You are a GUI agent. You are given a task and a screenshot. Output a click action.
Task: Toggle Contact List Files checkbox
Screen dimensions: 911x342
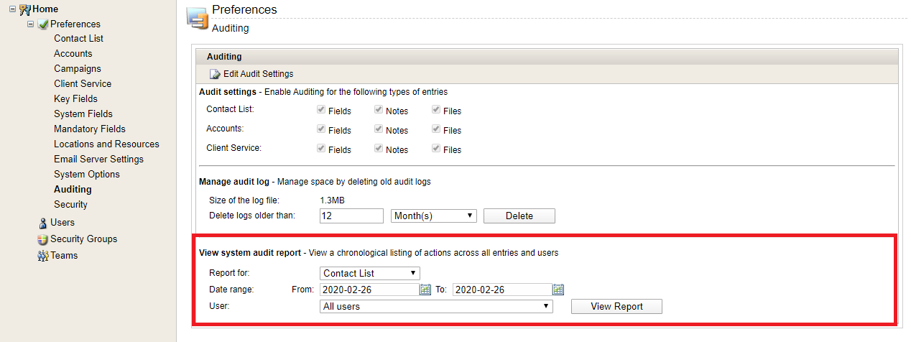(x=436, y=110)
